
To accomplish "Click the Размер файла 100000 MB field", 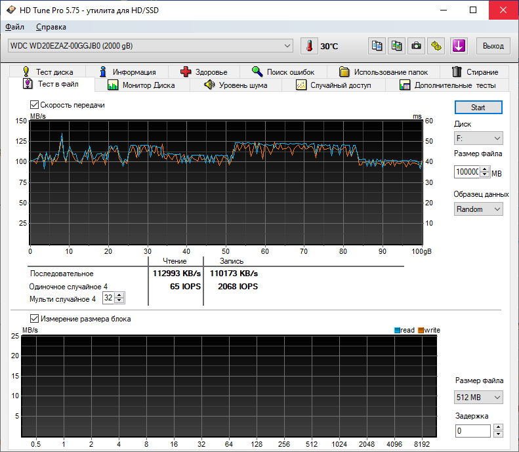I will click(x=467, y=172).
